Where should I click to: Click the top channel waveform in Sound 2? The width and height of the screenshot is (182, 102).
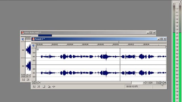(101, 56)
